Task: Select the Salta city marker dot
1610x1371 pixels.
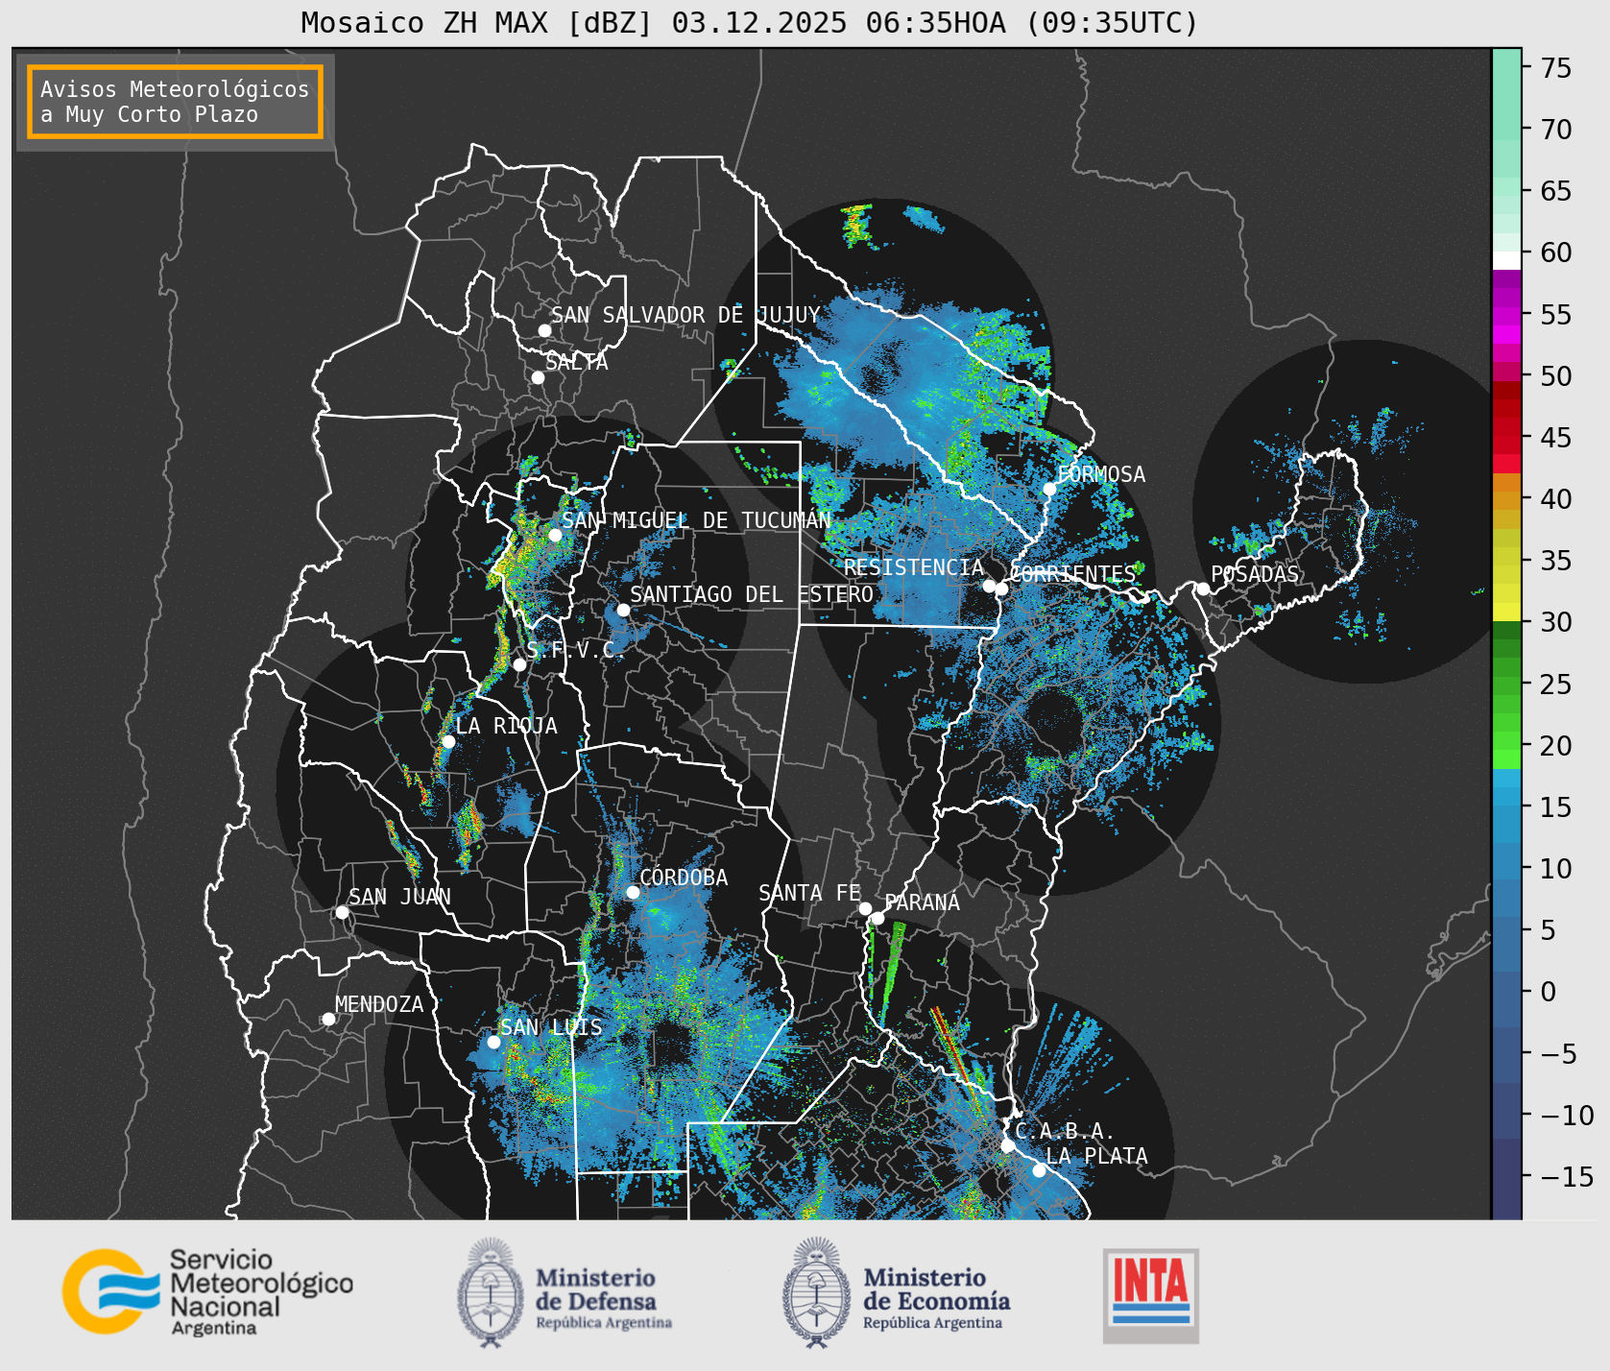Action: click(x=539, y=377)
